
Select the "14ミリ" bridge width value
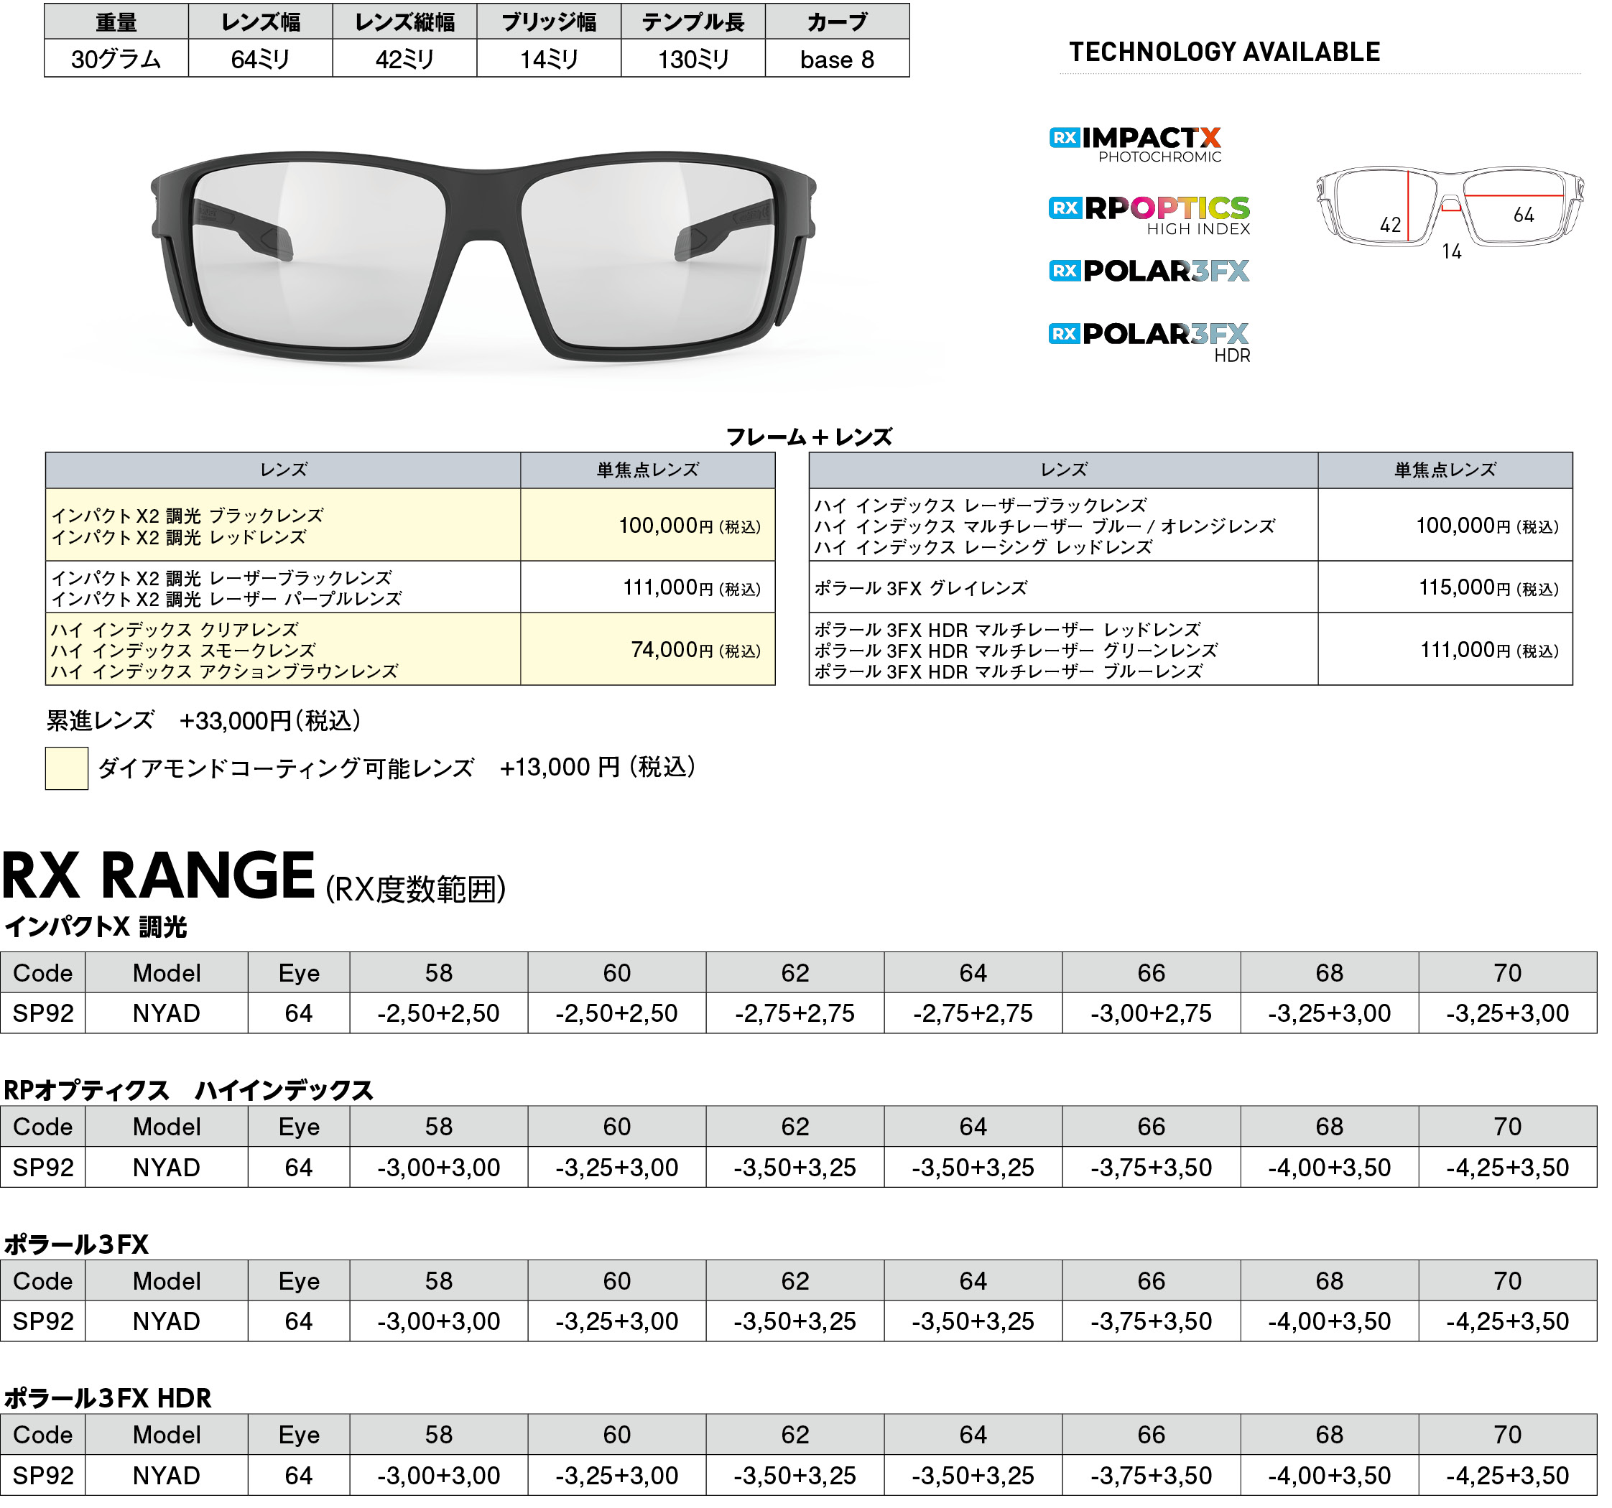coord(549,59)
